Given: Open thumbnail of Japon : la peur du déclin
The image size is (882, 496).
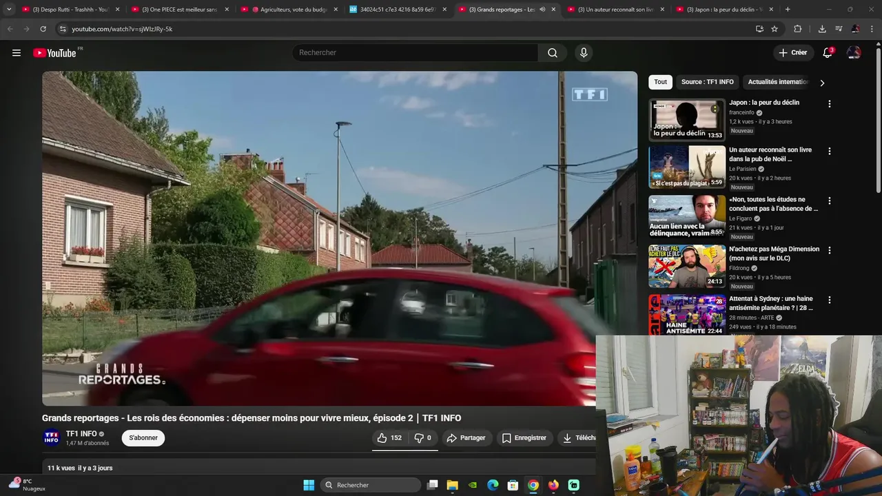Looking at the screenshot, I should (687, 120).
